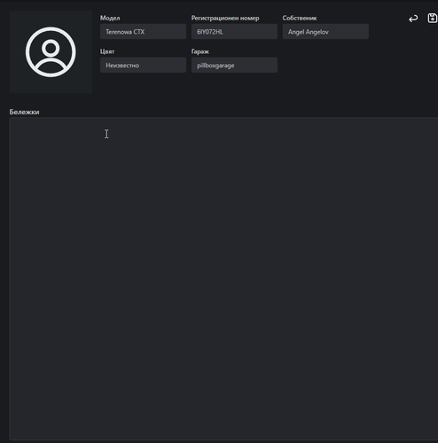Screen dimensions: 438x443
Task: Click the Собственик label
Action: tap(300, 18)
